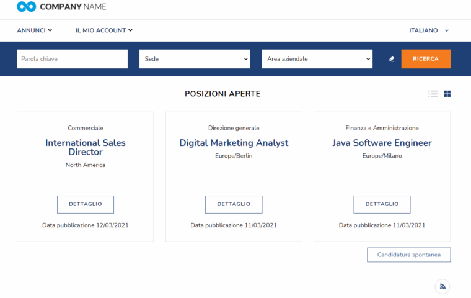Image resolution: width=471 pixels, height=298 pixels.
Task: Click the POSIZIONI APERTE heading
Action: [222, 94]
